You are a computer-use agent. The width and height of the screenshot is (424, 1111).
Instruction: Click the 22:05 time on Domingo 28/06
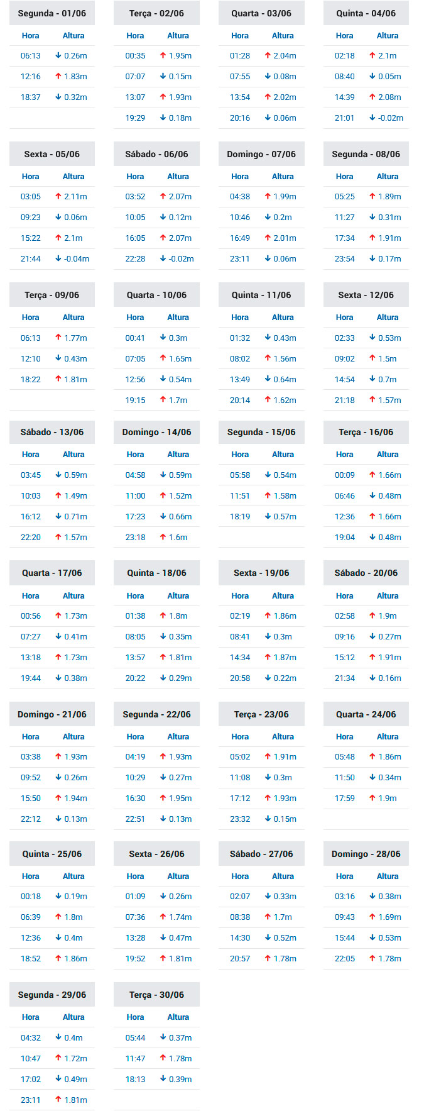[345, 958]
